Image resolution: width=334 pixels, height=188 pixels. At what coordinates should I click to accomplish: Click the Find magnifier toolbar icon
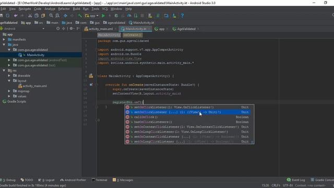[x=51, y=16]
